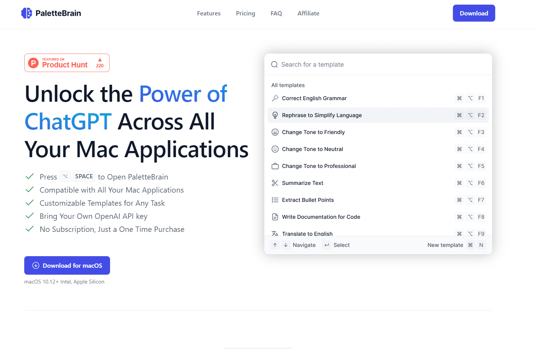The height and width of the screenshot is (349, 536).
Task: Choose Change Tone to Professional template
Action: click(x=378, y=166)
